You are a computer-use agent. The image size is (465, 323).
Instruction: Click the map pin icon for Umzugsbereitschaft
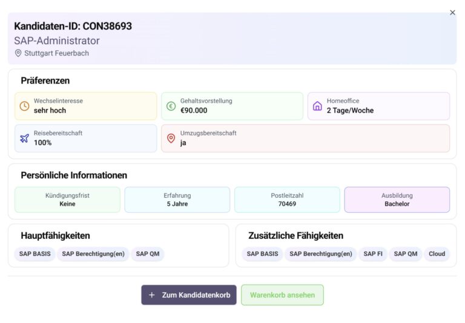pyautogui.click(x=171, y=138)
